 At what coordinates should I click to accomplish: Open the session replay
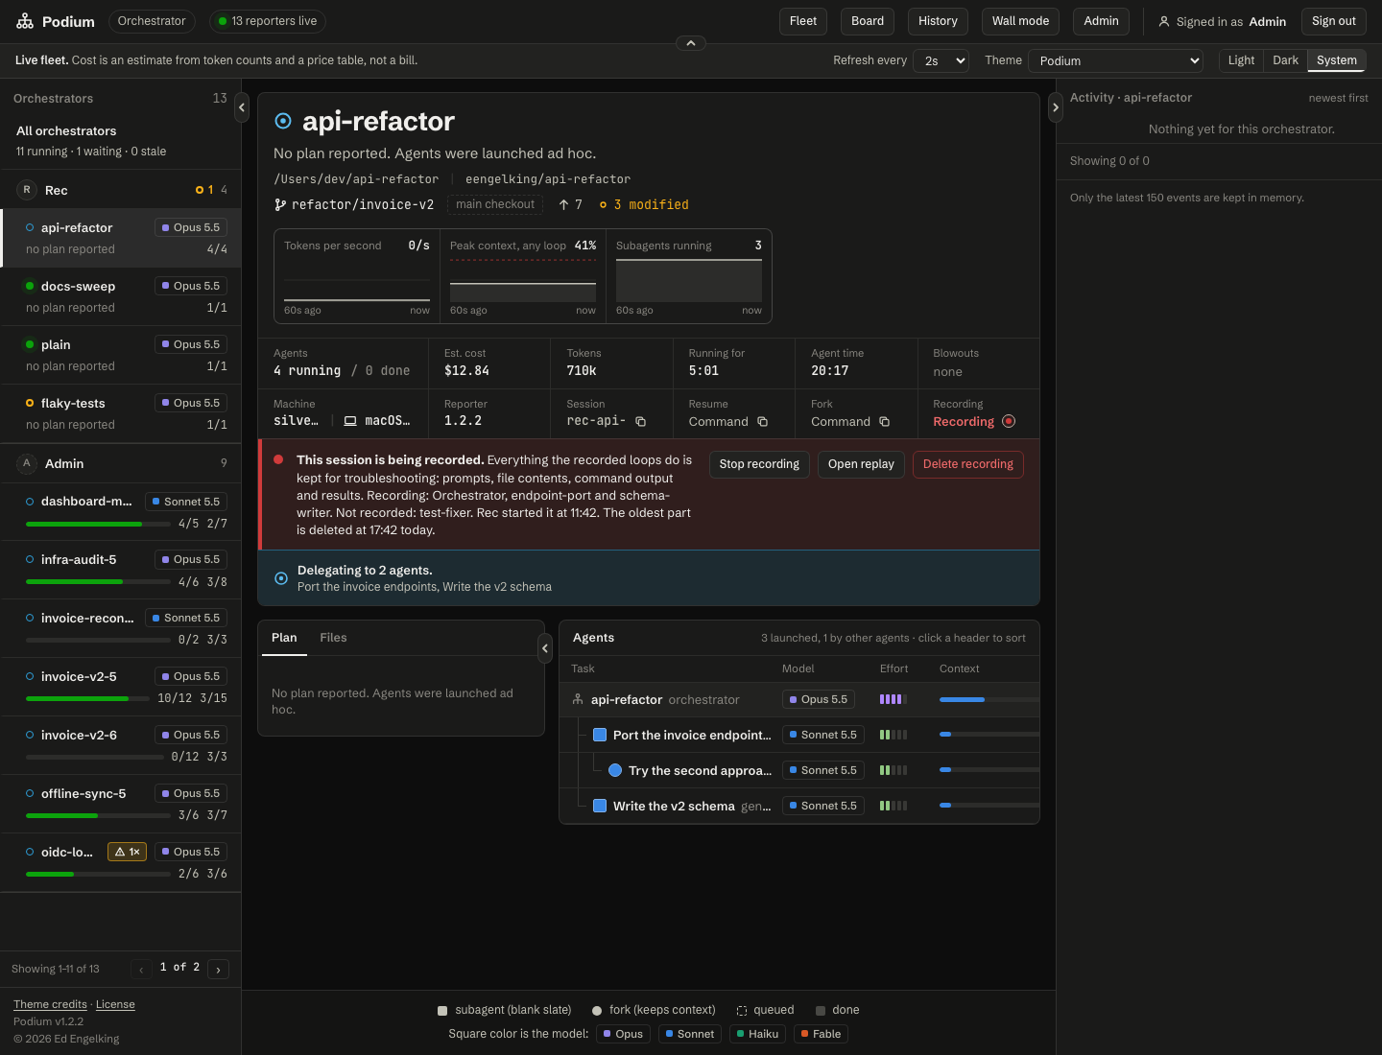coord(861,464)
